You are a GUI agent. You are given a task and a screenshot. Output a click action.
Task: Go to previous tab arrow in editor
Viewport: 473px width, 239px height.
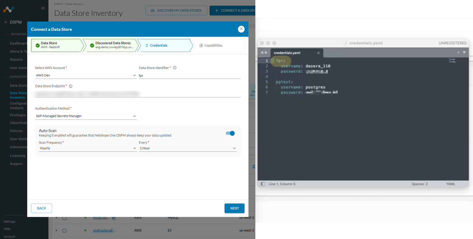tap(262, 53)
